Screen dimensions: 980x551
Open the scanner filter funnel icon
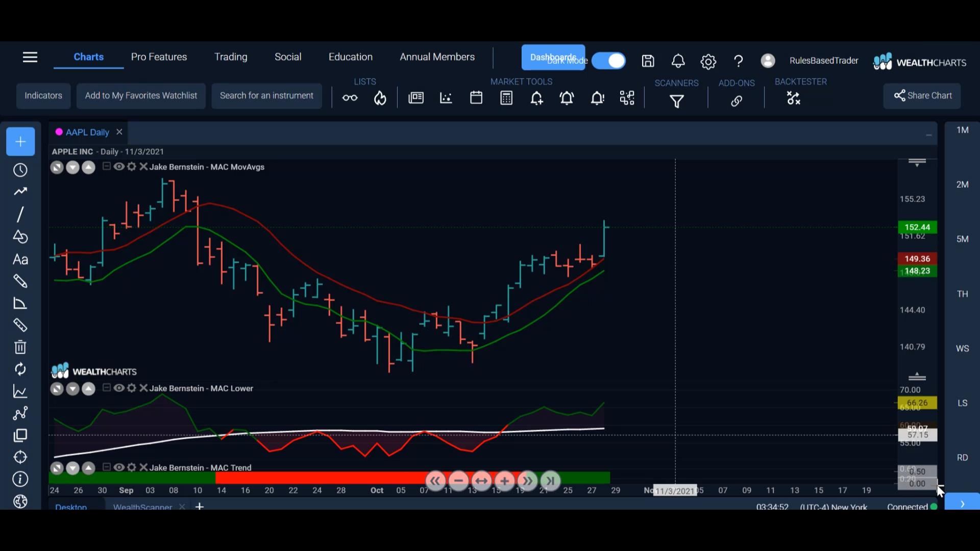tap(677, 102)
